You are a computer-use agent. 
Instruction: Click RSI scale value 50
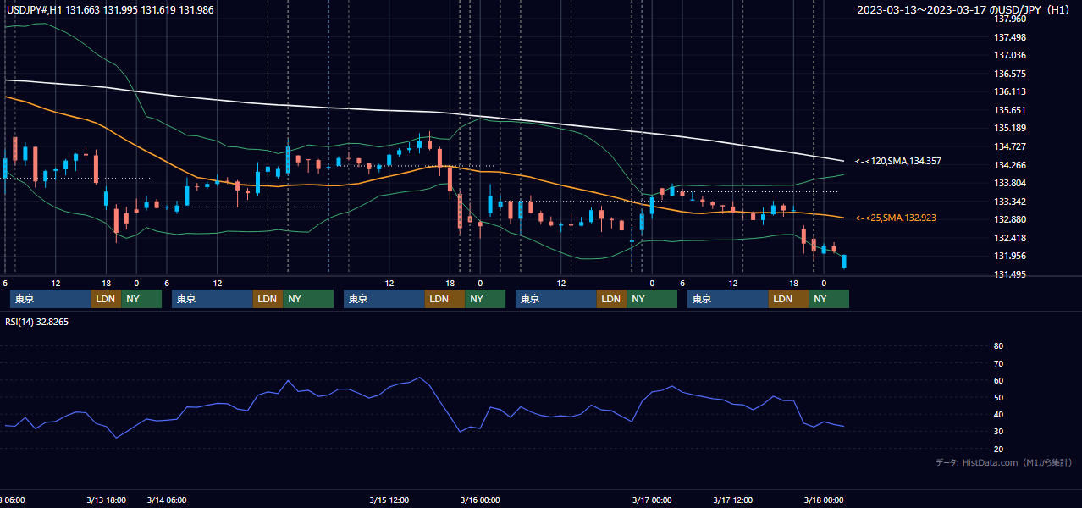pos(998,397)
